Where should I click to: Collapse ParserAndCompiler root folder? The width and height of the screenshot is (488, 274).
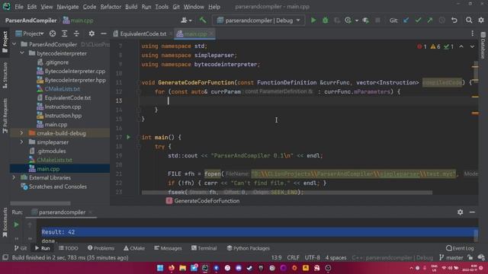(14, 44)
